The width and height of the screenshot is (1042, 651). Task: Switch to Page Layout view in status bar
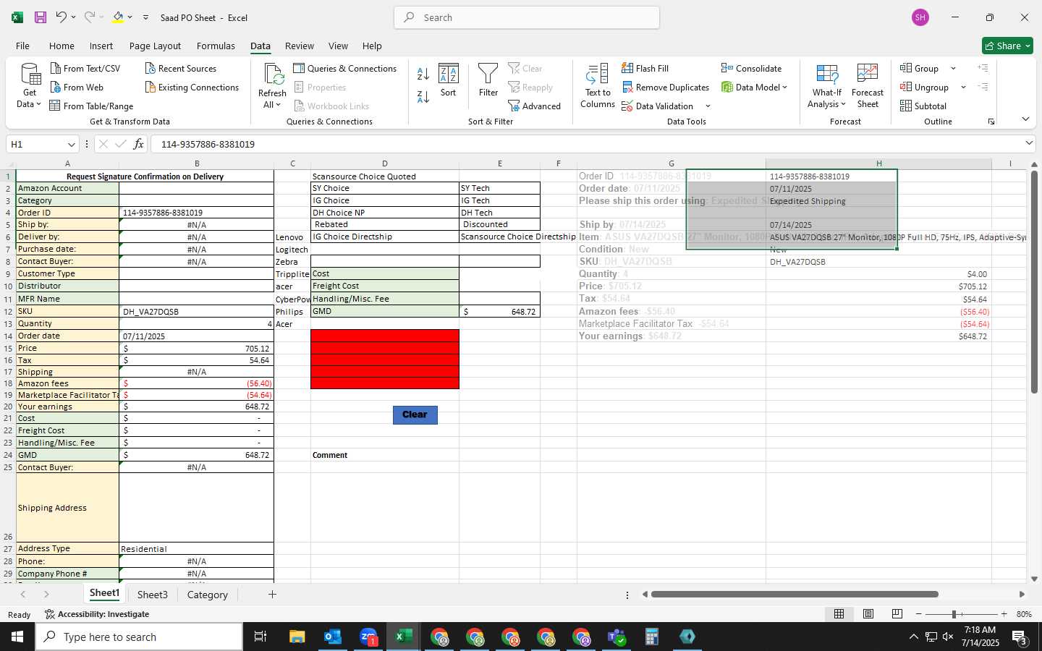tap(868, 613)
